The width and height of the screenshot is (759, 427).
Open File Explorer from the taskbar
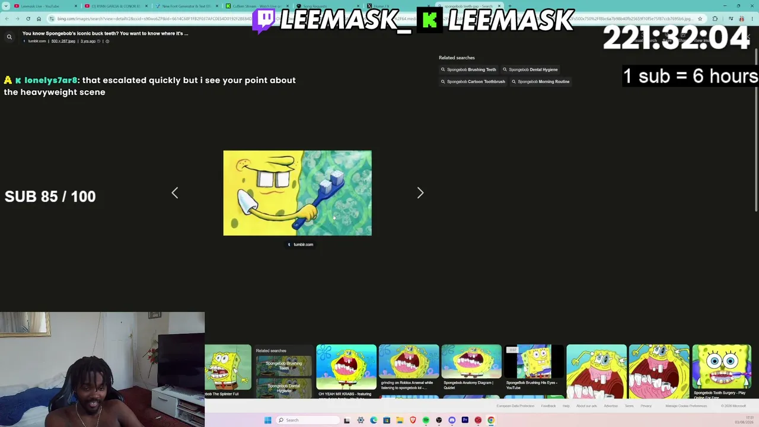pyautogui.click(x=400, y=420)
